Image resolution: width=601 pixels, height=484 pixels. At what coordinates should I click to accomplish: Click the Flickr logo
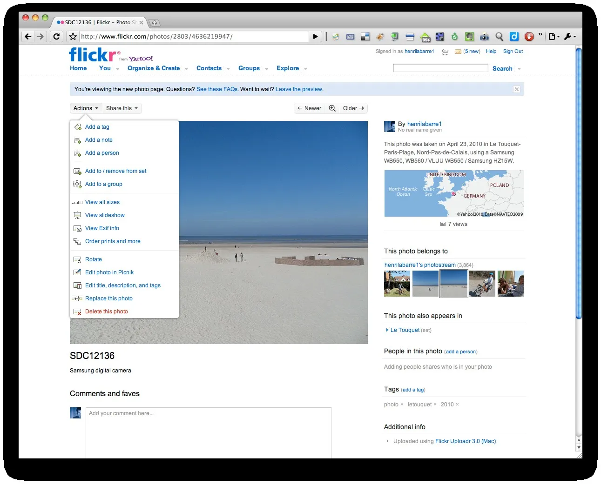point(95,54)
